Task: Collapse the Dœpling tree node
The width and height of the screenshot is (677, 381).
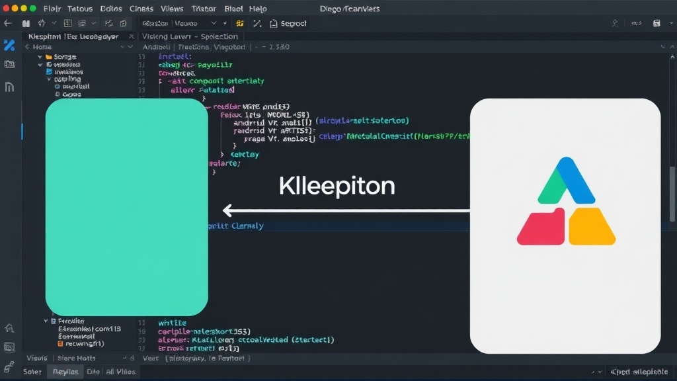Action: (x=49, y=79)
